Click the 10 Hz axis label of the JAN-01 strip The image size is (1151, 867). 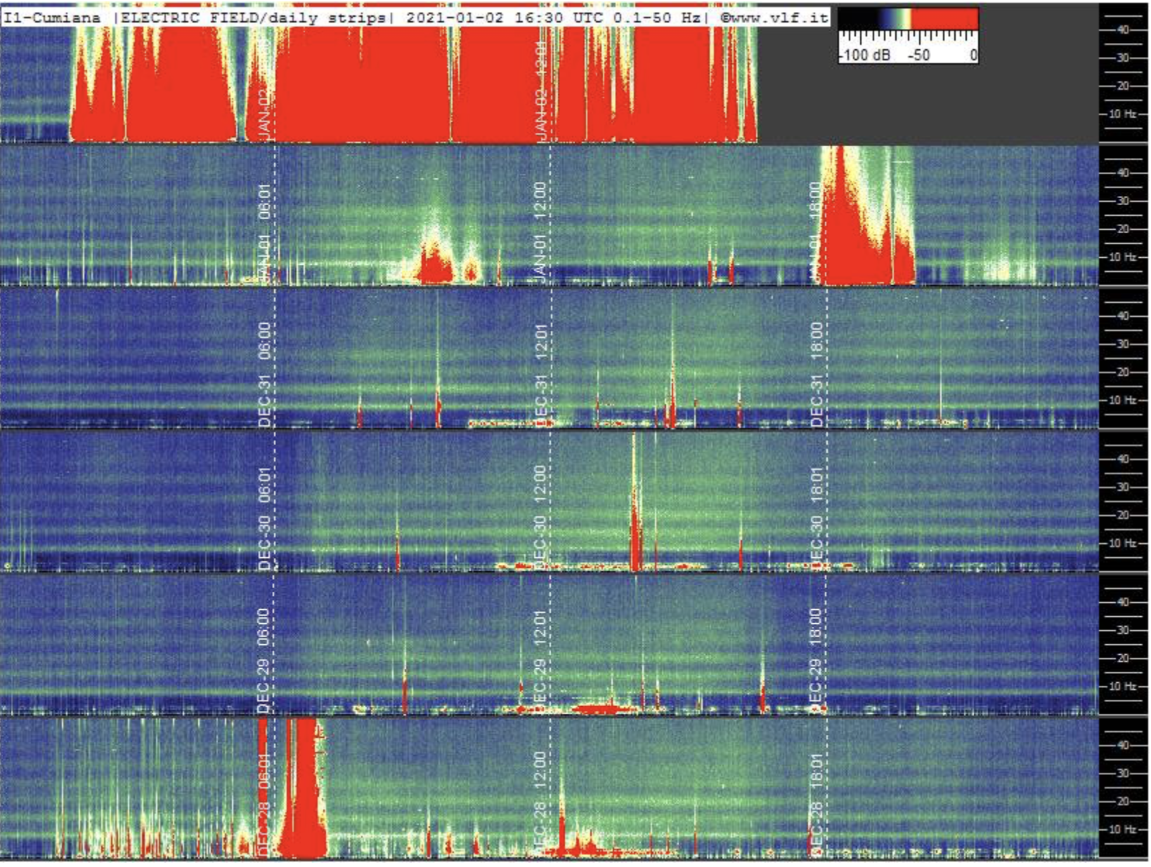pyautogui.click(x=1123, y=257)
